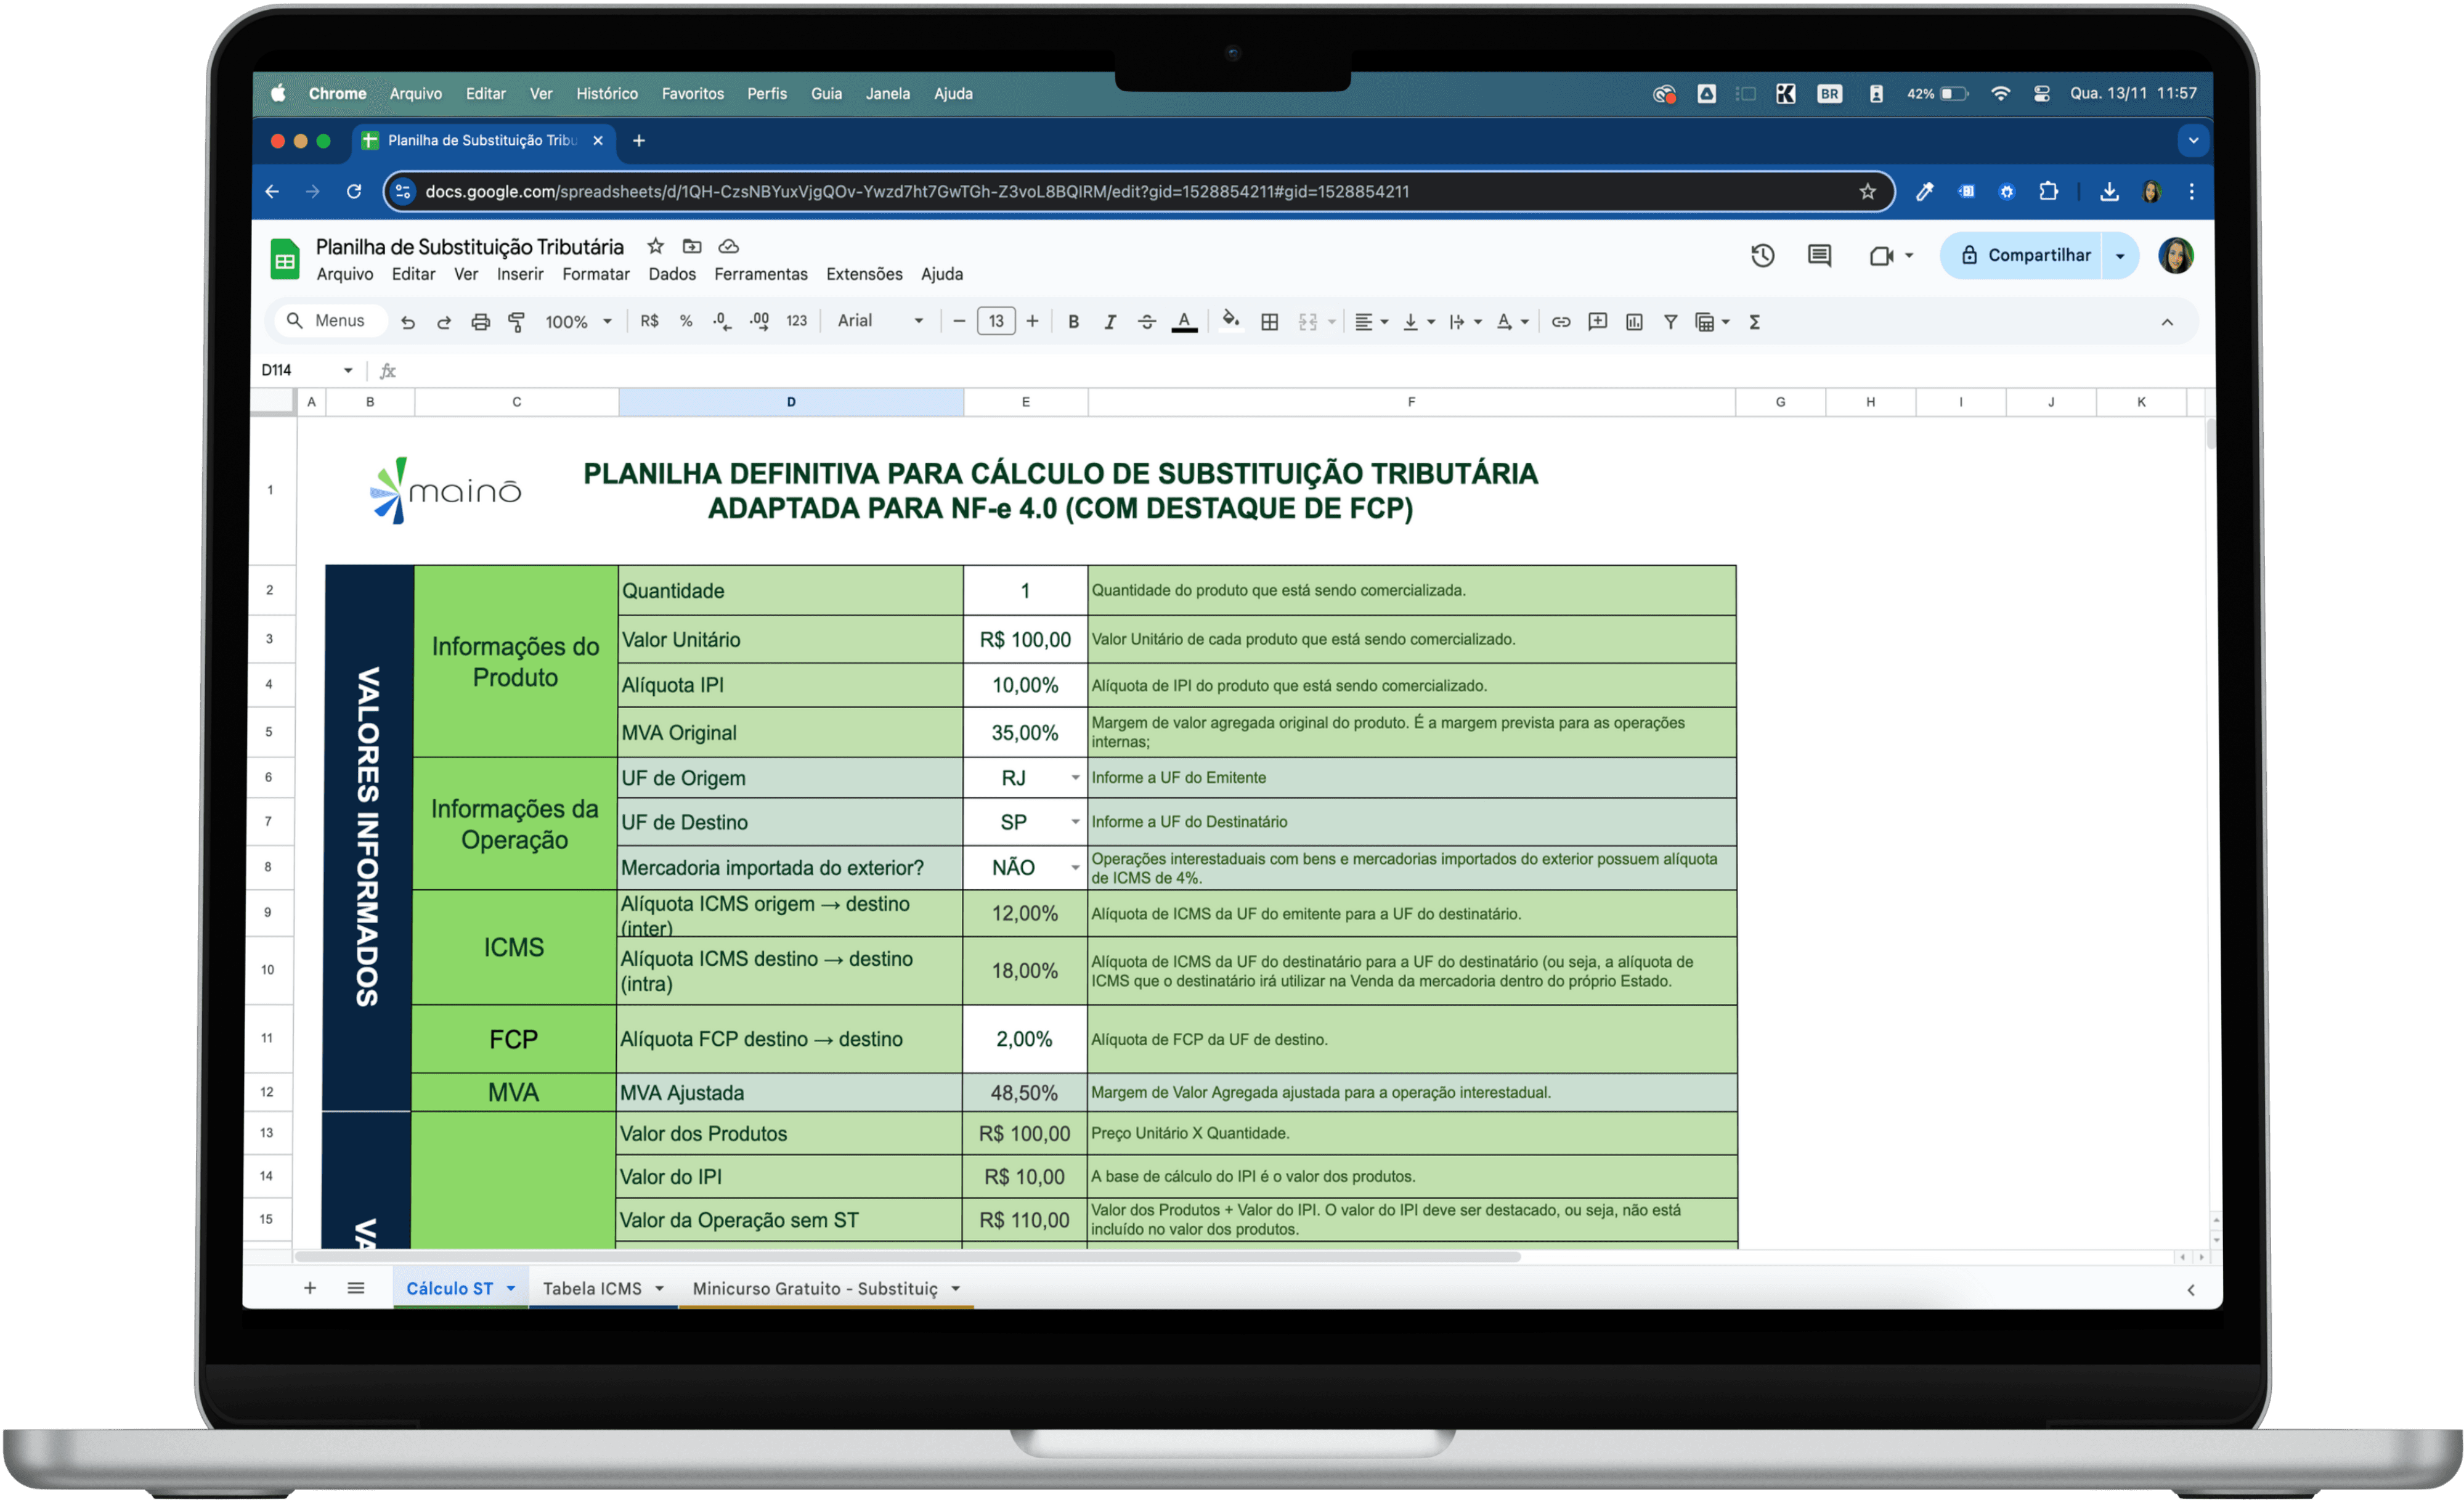
Task: Open UF de Origem RJ dropdown
Action: pyautogui.click(x=1076, y=778)
